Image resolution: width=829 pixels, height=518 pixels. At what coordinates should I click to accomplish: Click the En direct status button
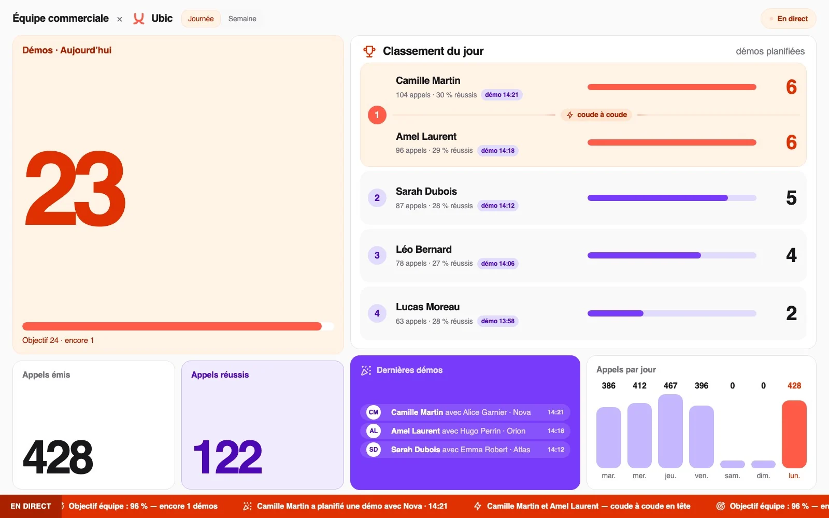(x=789, y=19)
